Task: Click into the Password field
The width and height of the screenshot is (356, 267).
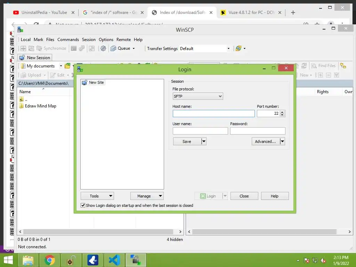Action: [x=258, y=131]
